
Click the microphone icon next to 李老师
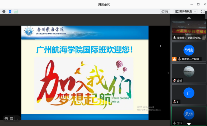[x=174, y=37]
